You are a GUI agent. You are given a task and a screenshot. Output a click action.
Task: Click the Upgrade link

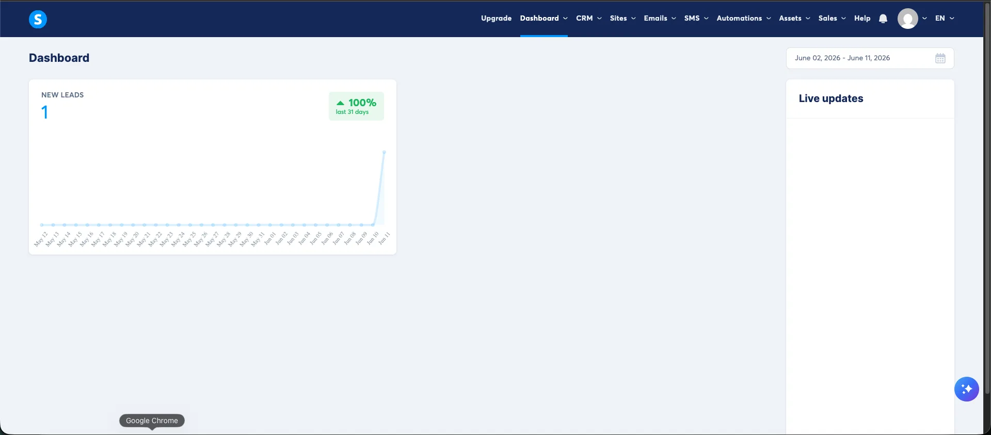[496, 18]
